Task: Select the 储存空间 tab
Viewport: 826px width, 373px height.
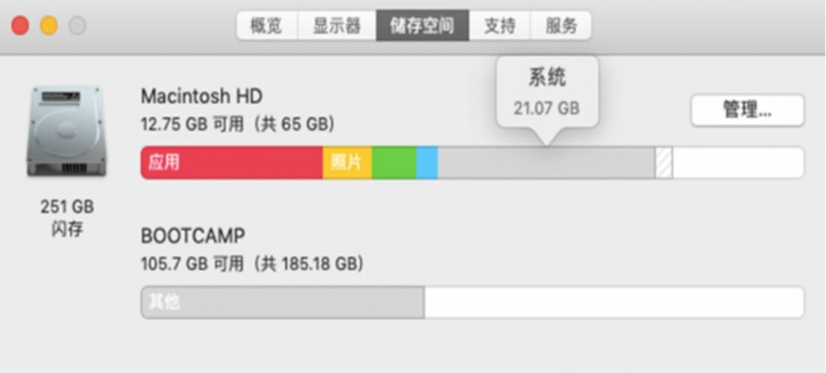Action: [423, 25]
